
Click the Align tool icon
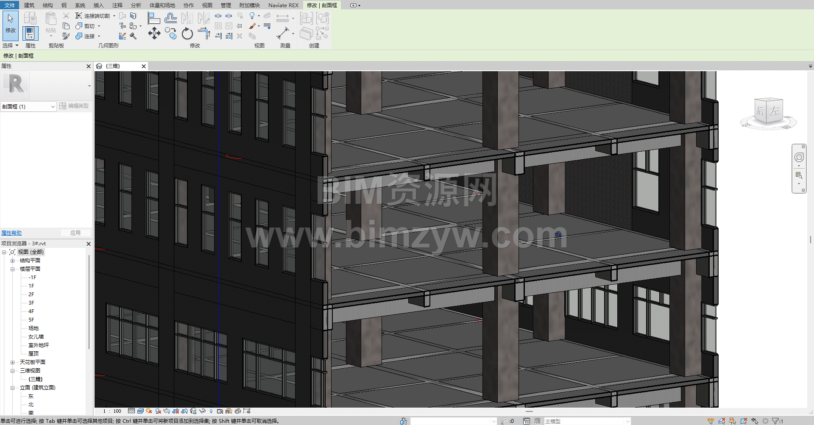click(x=154, y=18)
